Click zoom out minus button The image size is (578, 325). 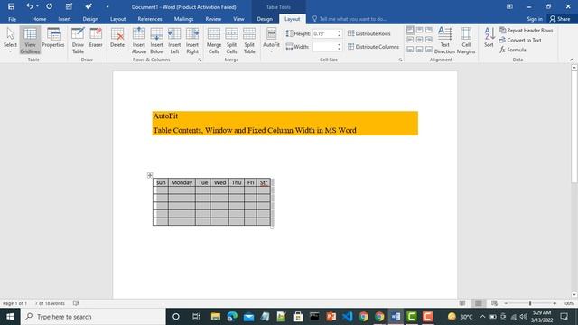(x=506, y=303)
